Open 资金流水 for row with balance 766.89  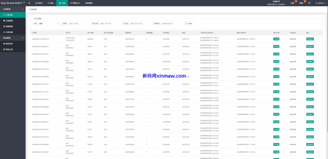pyautogui.click(x=310, y=99)
